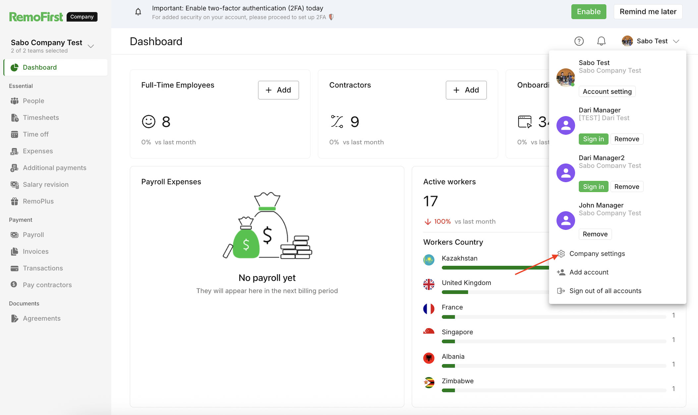Open the notifications bell in header
698x415 pixels.
point(601,41)
